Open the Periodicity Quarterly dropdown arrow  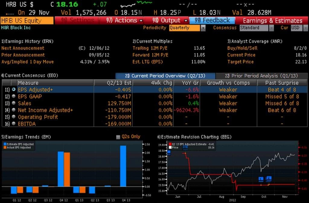[203, 28]
